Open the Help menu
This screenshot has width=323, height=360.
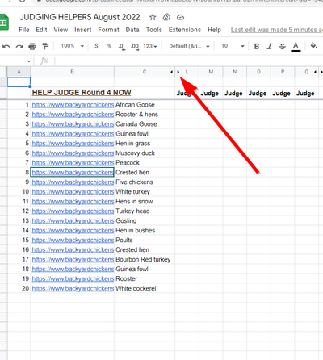pos(214,30)
